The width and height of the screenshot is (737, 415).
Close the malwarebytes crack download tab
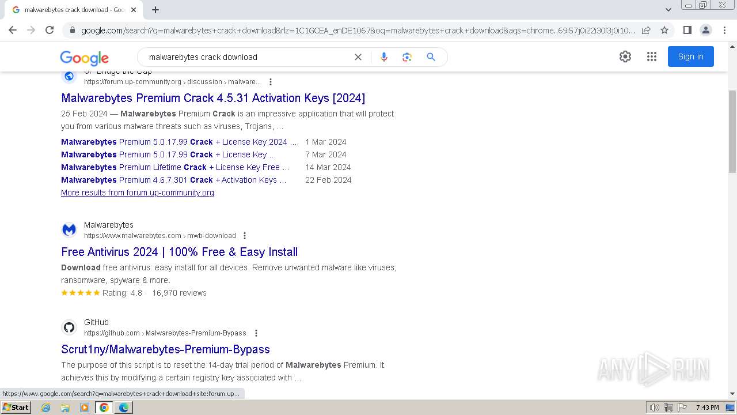pos(134,10)
